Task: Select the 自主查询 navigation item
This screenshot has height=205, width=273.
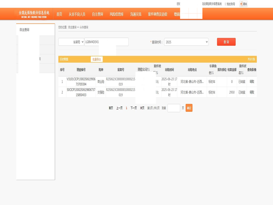Action: pyautogui.click(x=98, y=14)
